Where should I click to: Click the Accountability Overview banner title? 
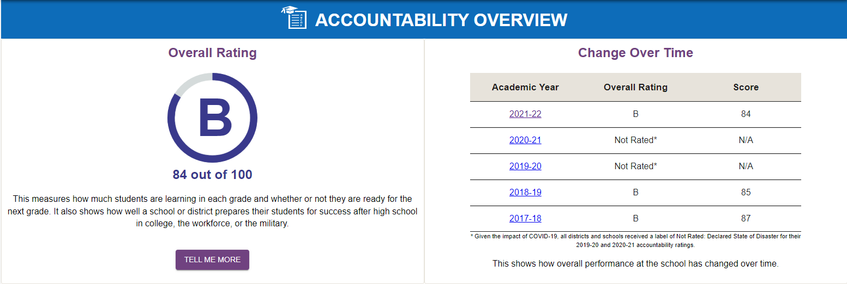441,20
